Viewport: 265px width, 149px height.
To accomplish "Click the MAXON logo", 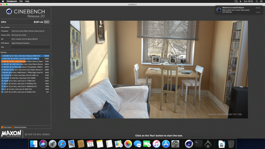I will [11, 133].
